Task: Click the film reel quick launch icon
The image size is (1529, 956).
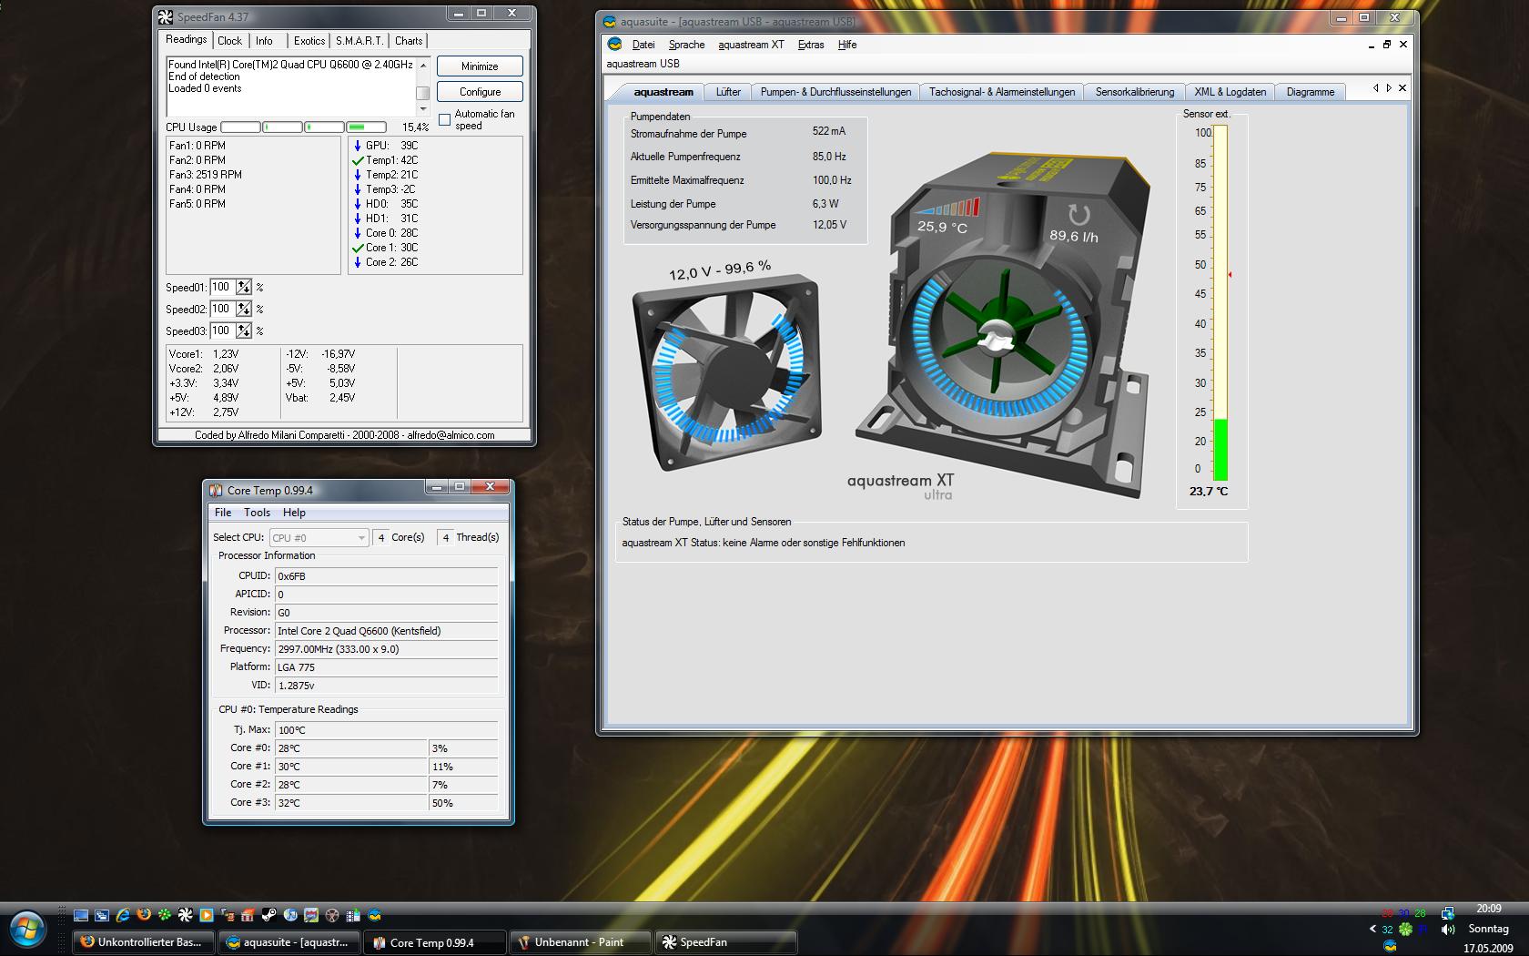Action: pyautogui.click(x=332, y=915)
